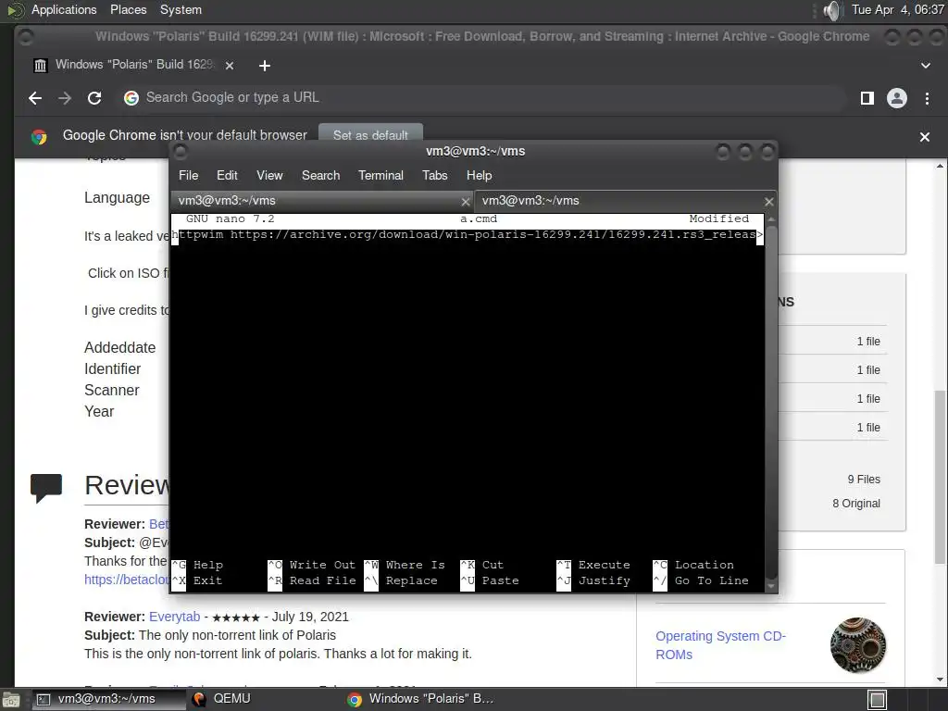Open Chrome side panel icon
The width and height of the screenshot is (948, 711).
[867, 98]
